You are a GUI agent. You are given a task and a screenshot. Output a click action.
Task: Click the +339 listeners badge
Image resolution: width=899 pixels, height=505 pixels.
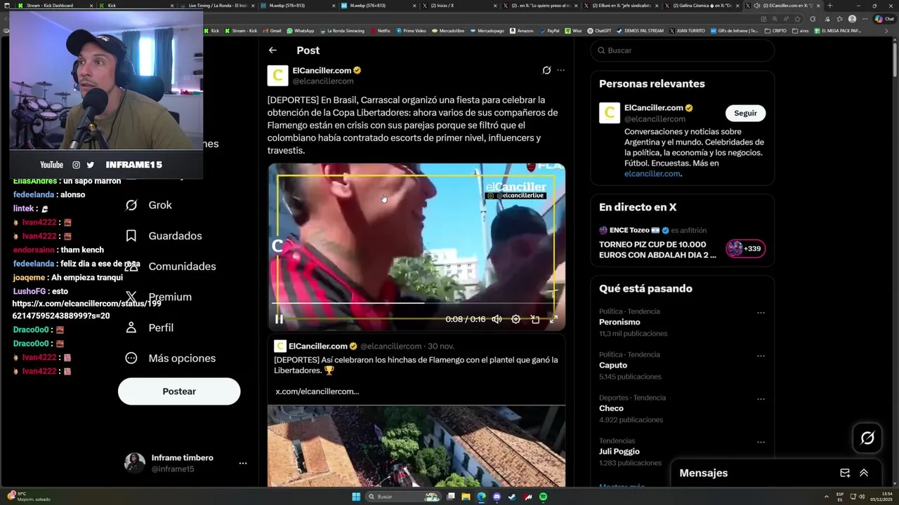pos(746,248)
